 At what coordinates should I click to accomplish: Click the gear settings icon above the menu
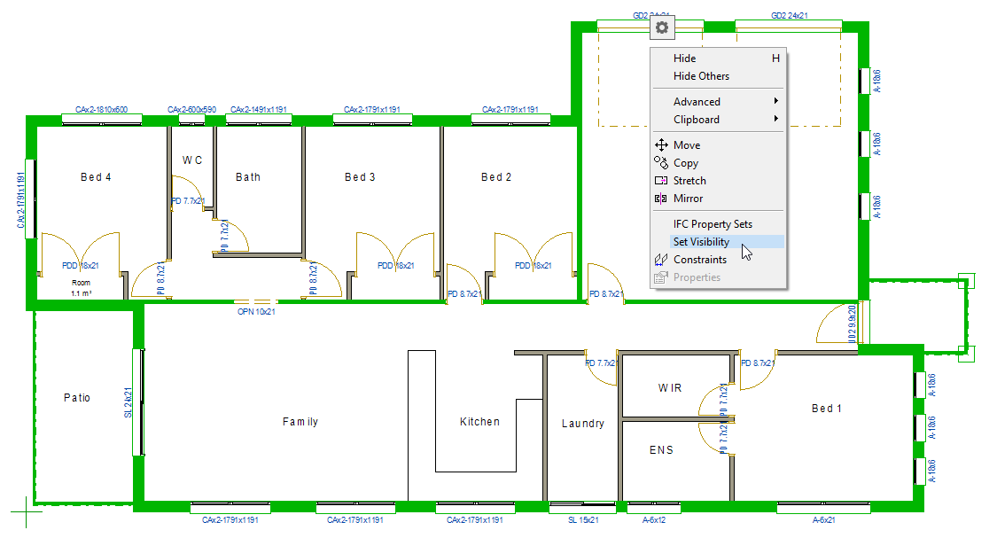[661, 27]
